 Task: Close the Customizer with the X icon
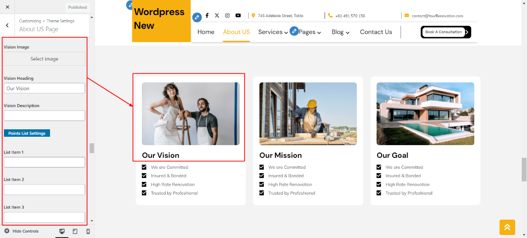coord(7,7)
